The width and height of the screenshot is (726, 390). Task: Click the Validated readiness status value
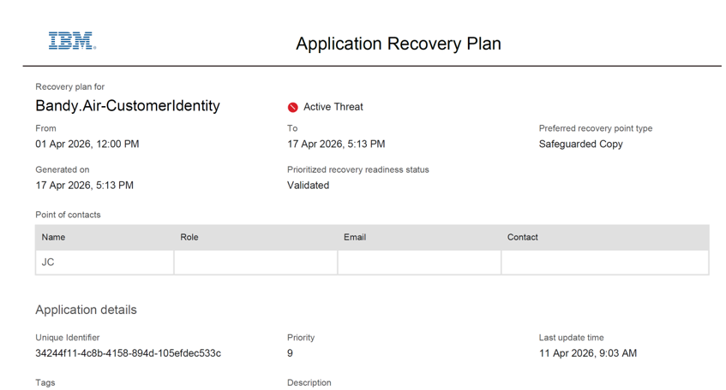point(308,186)
